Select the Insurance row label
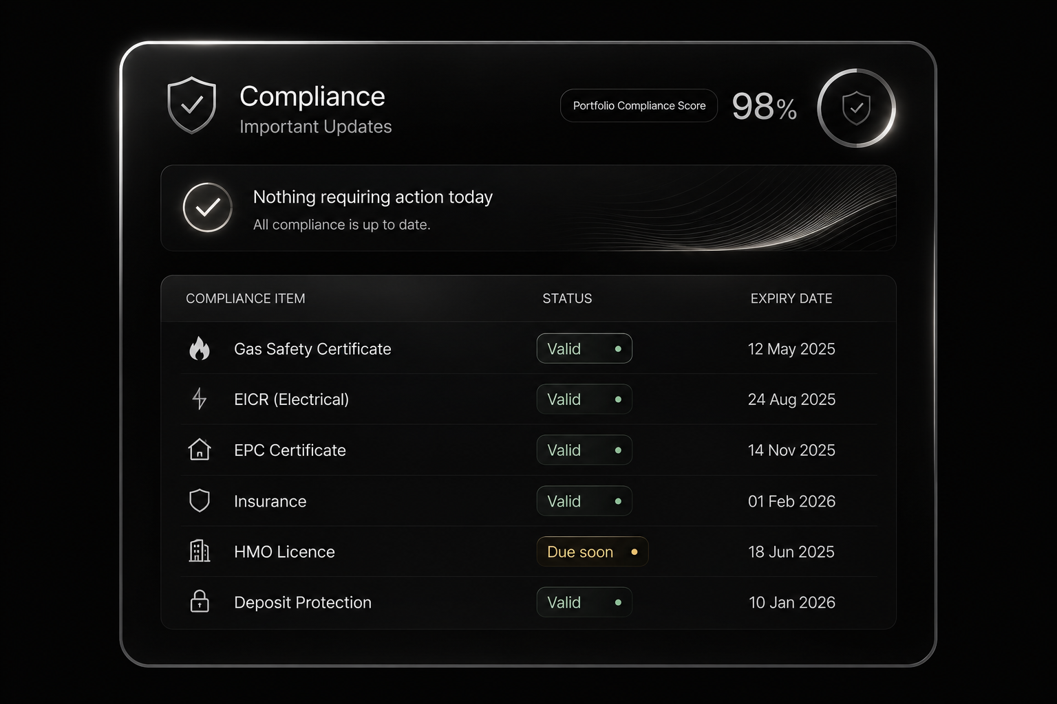Viewport: 1057px width, 704px height. pyautogui.click(x=270, y=501)
